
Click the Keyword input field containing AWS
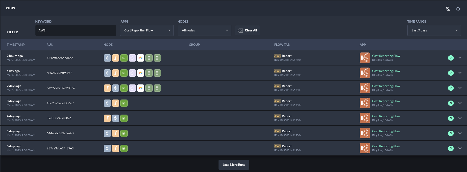pos(76,30)
